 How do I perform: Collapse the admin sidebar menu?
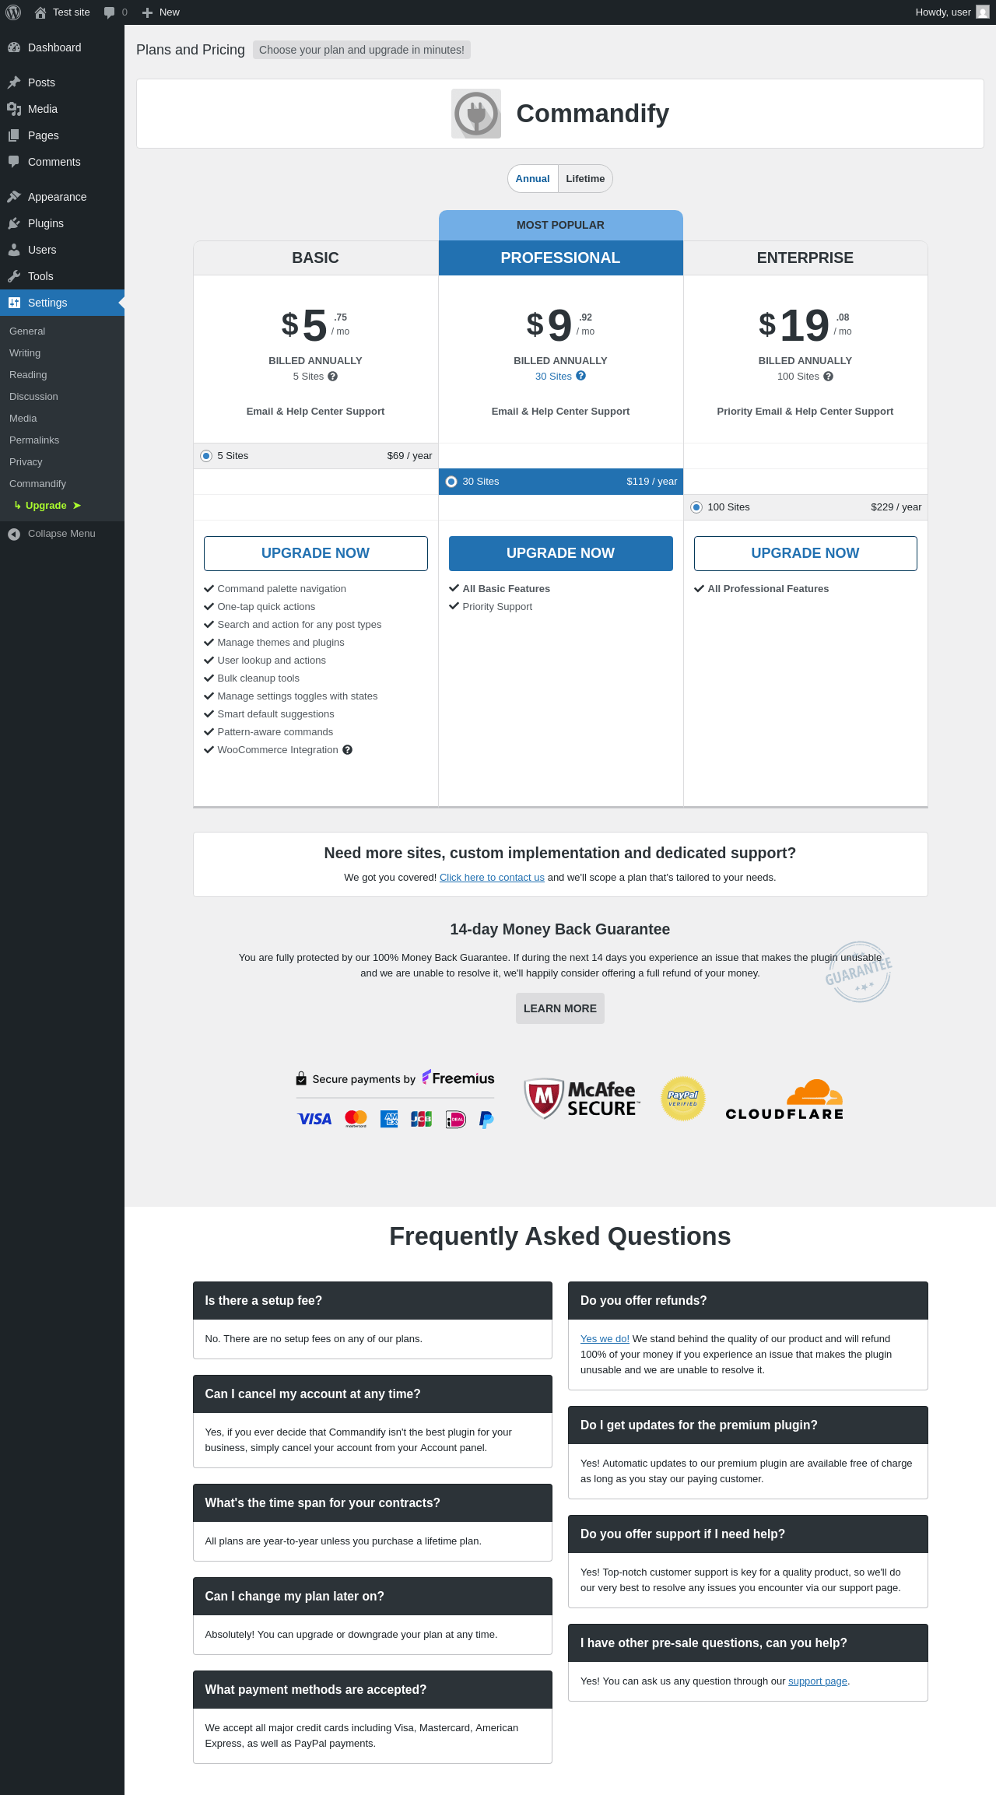tap(62, 534)
